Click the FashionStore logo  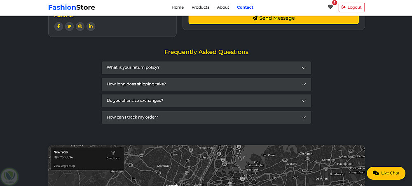click(x=71, y=7)
